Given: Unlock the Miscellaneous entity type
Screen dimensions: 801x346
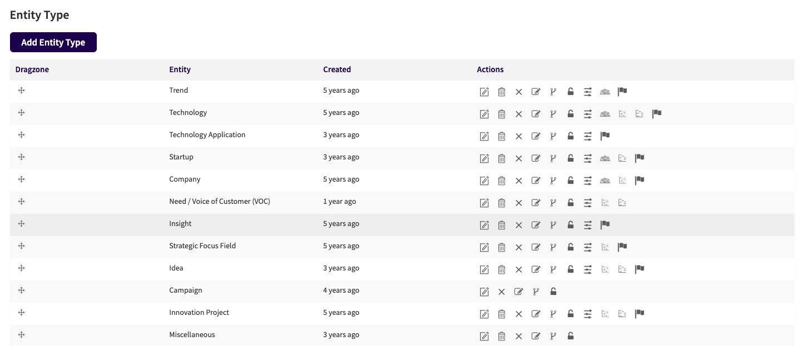Looking at the screenshot, I should (570, 336).
